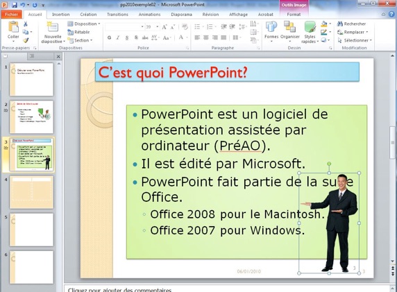This screenshot has height=292, width=397.
Task: Switch to the Insertion tab
Action: pos(61,15)
